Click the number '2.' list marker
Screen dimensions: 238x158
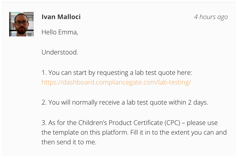pyautogui.click(x=44, y=103)
